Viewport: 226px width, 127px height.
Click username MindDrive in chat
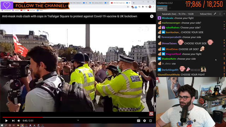click(x=172, y=49)
